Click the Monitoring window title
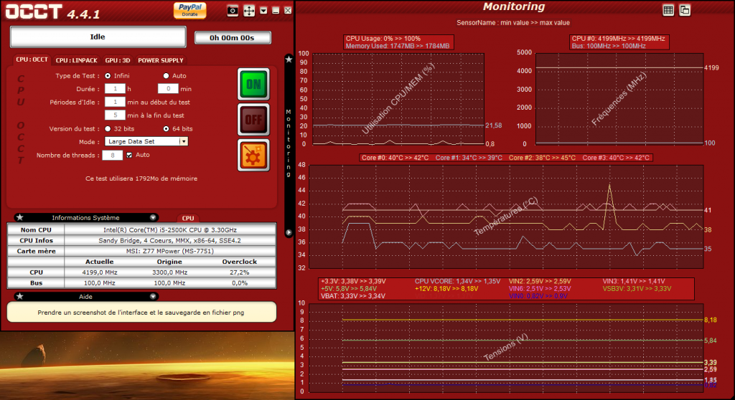 514,6
